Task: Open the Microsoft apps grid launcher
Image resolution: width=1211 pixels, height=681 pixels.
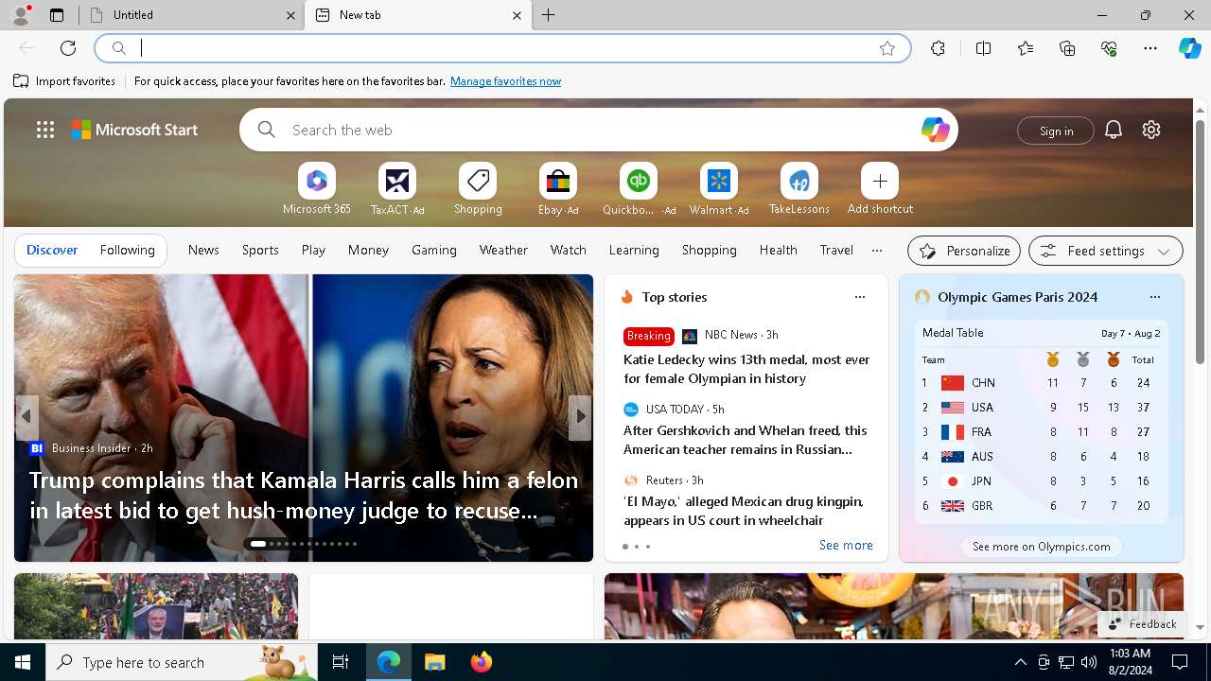Action: [x=45, y=131]
